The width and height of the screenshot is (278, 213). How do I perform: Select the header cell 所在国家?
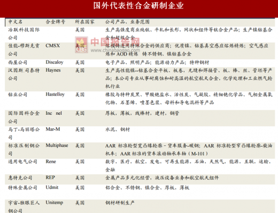pos(84,22)
